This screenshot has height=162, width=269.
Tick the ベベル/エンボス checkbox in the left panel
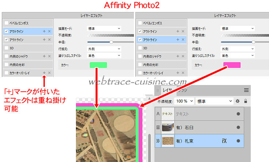pos(6,23)
